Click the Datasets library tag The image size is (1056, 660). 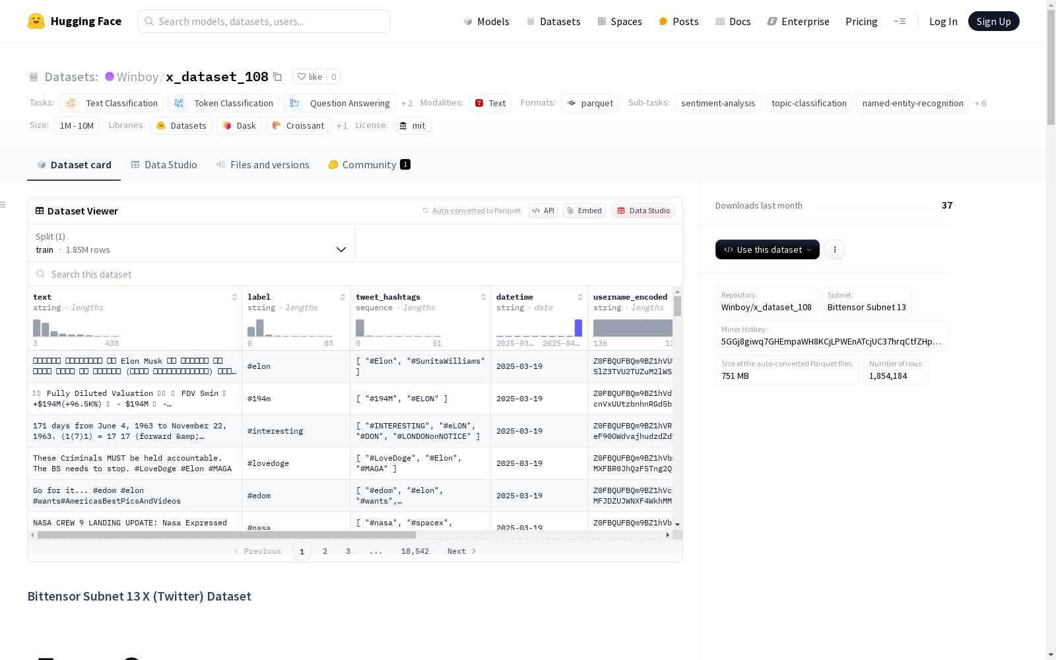[181, 125]
